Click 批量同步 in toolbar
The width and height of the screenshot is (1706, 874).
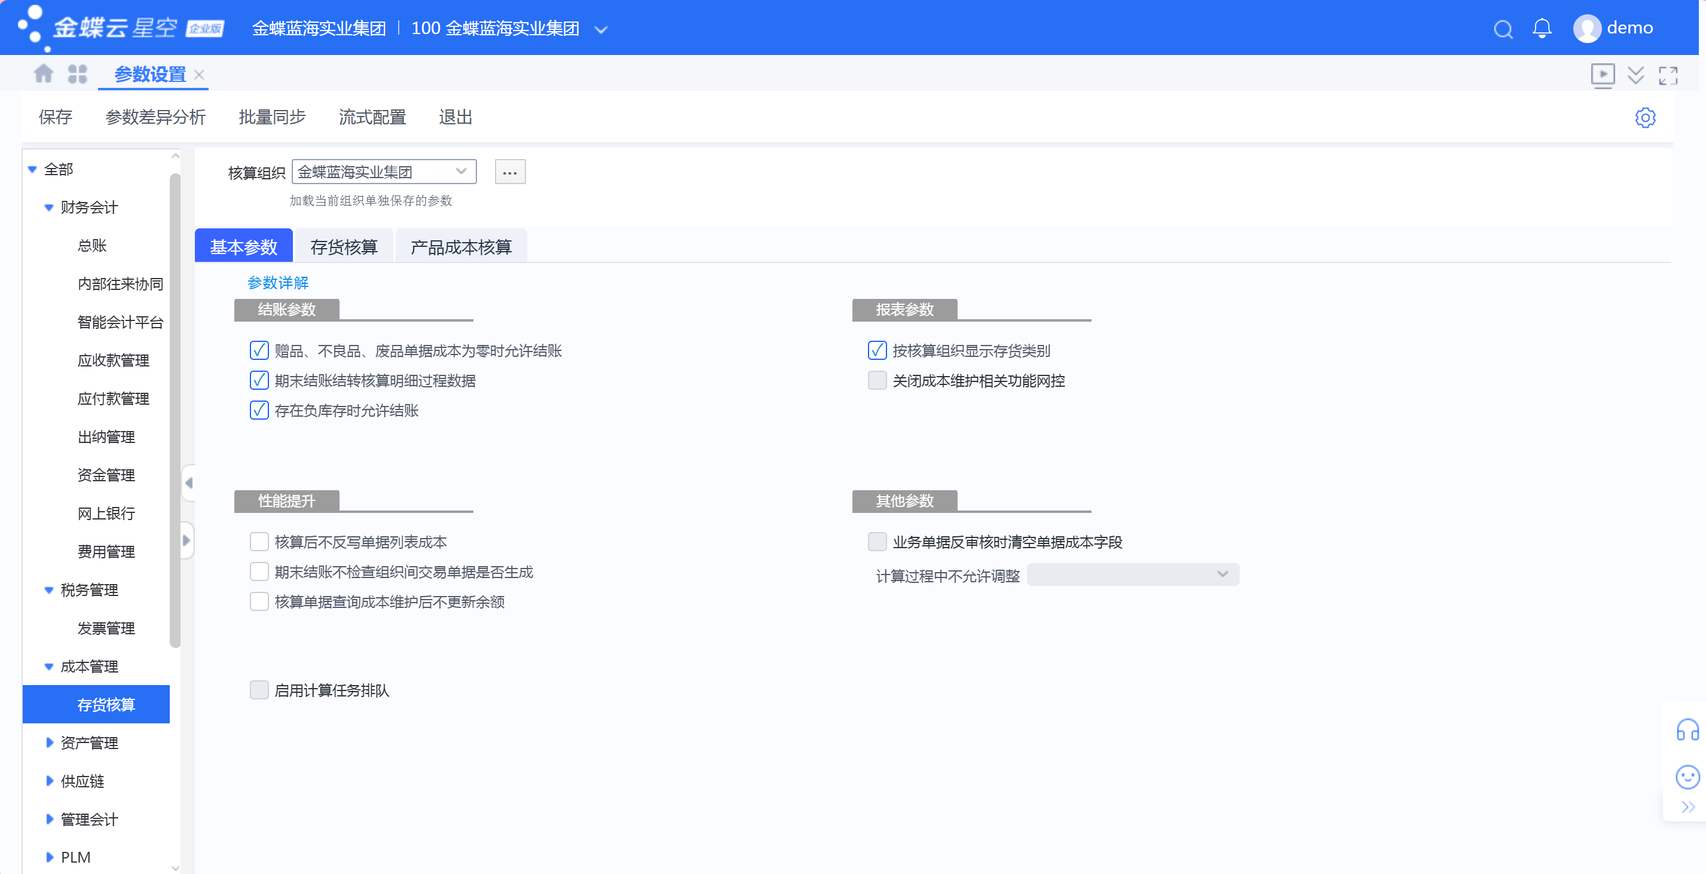tap(271, 117)
